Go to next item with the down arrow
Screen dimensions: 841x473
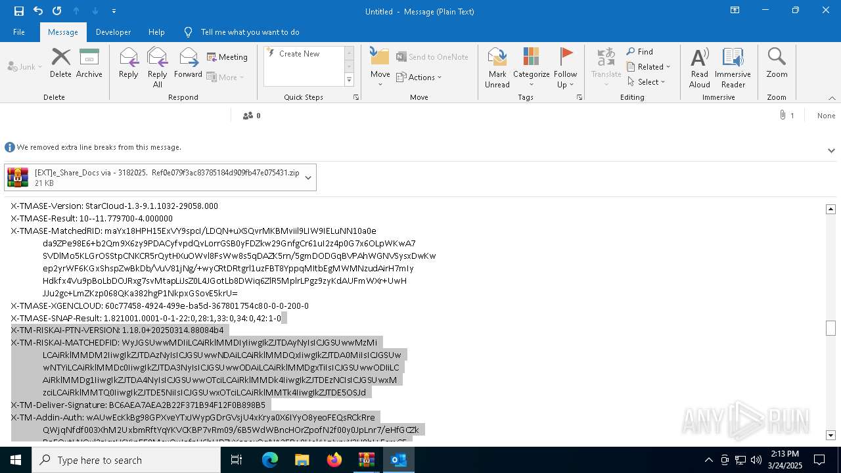tap(95, 11)
